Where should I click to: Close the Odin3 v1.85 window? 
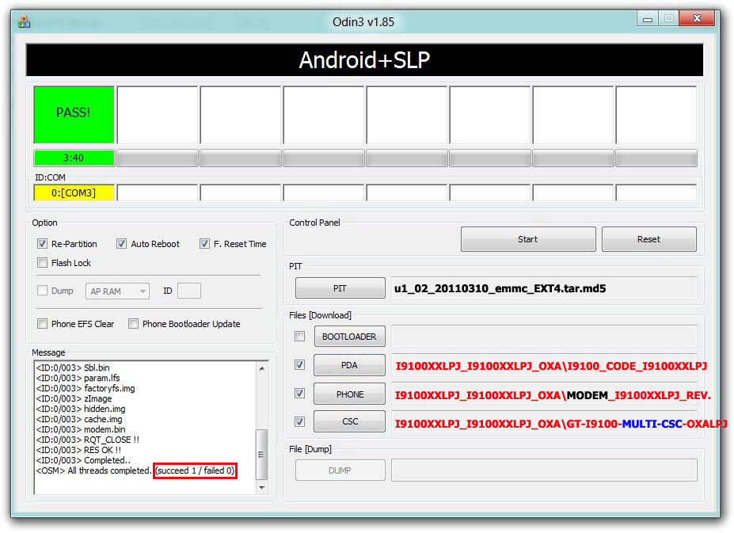pyautogui.click(x=697, y=18)
